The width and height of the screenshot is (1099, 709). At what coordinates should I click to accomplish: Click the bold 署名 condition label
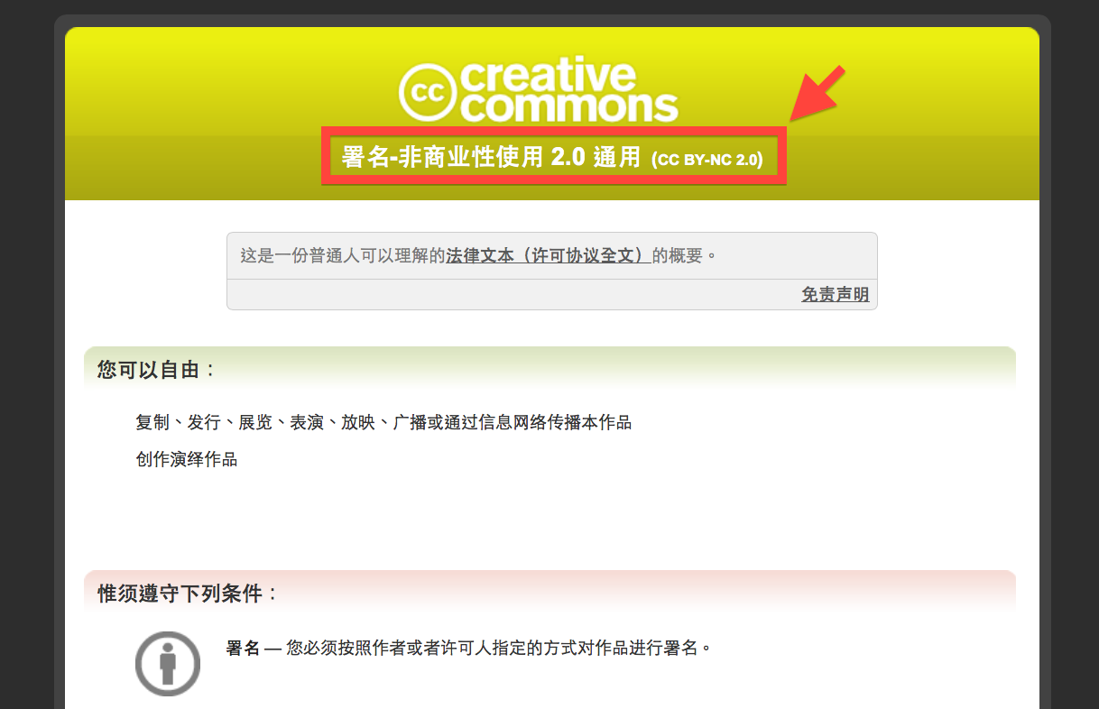(243, 648)
